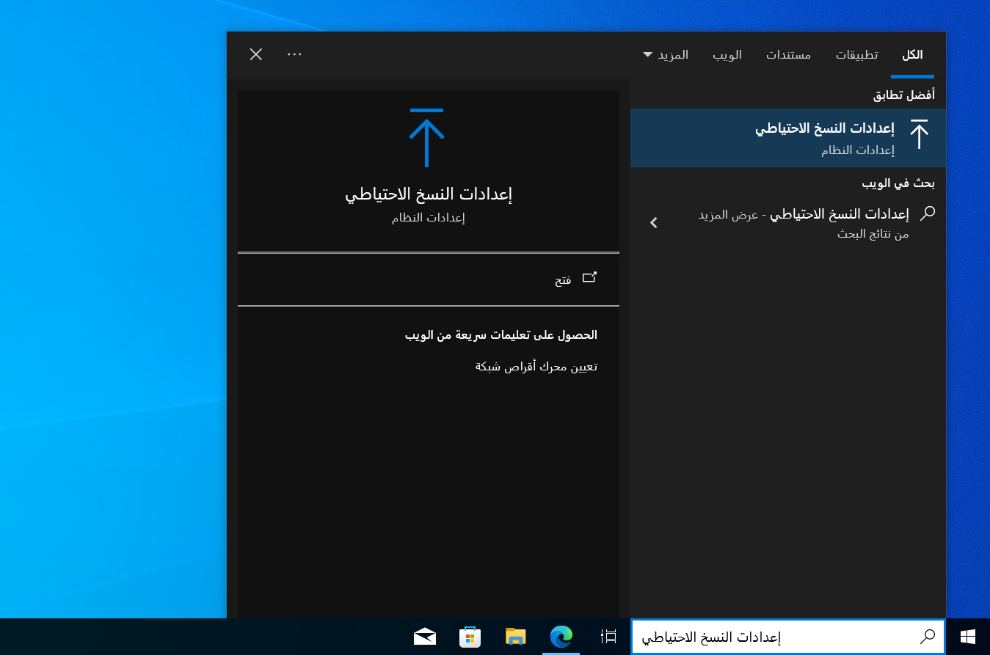The image size is (990, 655).
Task: Click the taskbar search input field
Action: tap(788, 637)
